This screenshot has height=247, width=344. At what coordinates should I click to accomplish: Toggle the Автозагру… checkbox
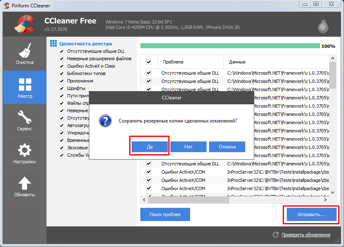(62, 125)
